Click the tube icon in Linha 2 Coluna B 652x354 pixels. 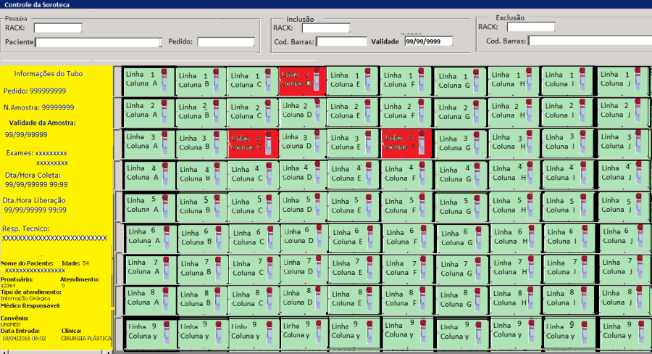coord(216,112)
